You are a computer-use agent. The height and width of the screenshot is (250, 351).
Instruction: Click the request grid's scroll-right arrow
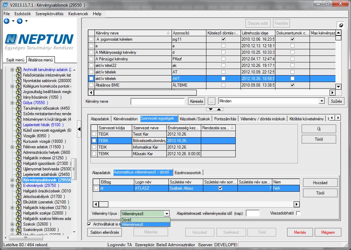[332, 92]
